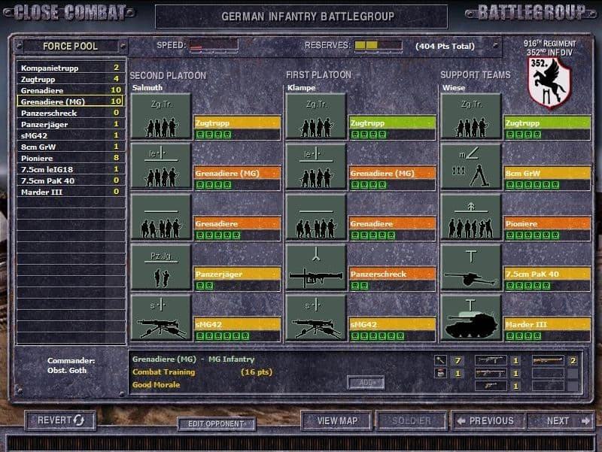Select Pioniere in the force pool list
Screen dimensions: 602x452
click(71, 158)
